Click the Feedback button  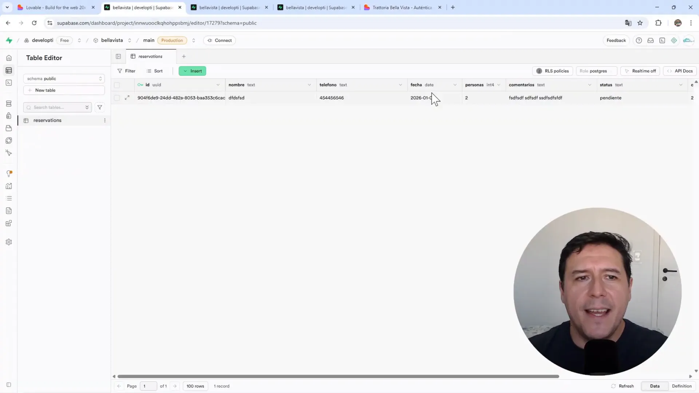tap(616, 40)
